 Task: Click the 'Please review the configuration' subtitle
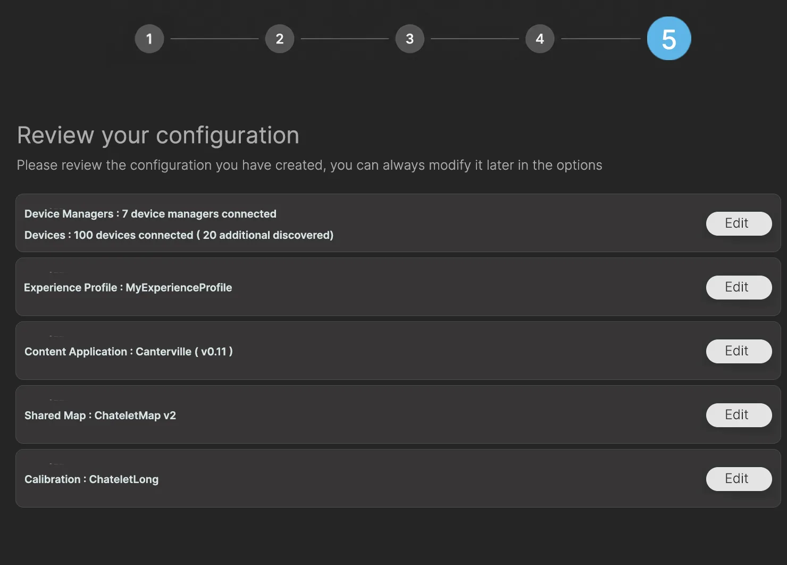[x=309, y=165]
